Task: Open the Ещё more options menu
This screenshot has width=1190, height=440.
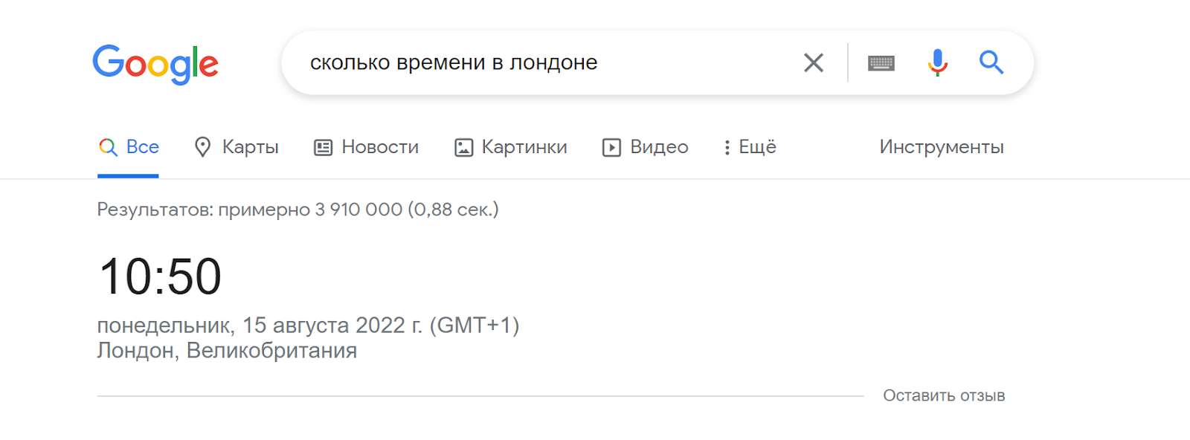Action: coord(757,146)
